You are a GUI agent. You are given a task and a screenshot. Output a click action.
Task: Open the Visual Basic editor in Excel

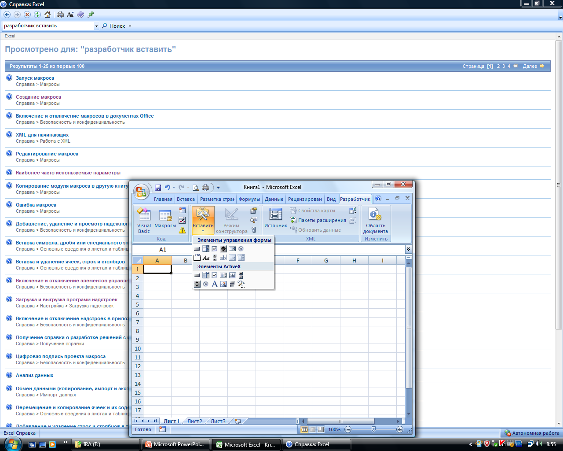144,221
